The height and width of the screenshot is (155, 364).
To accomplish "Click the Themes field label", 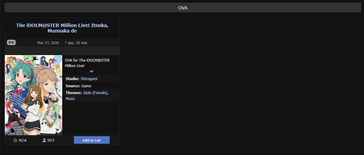I will coord(74,93).
